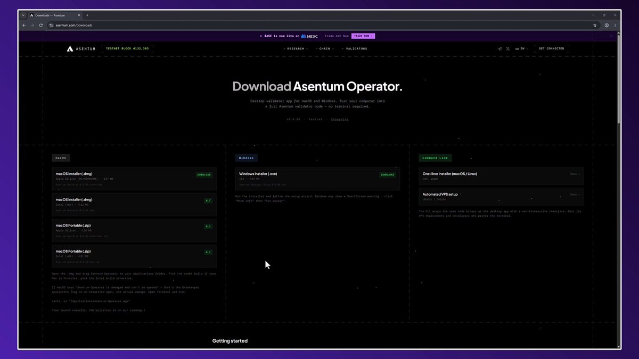This screenshot has width=639, height=359.
Task: Click the macOS section label
Action: click(x=61, y=158)
